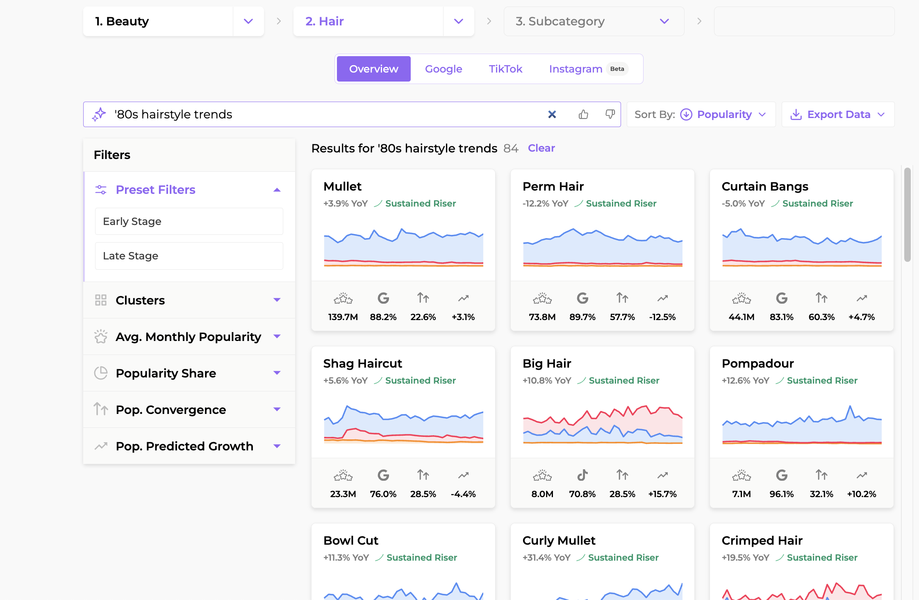Click popularity stars icon on Curtain Bangs card

tap(741, 298)
